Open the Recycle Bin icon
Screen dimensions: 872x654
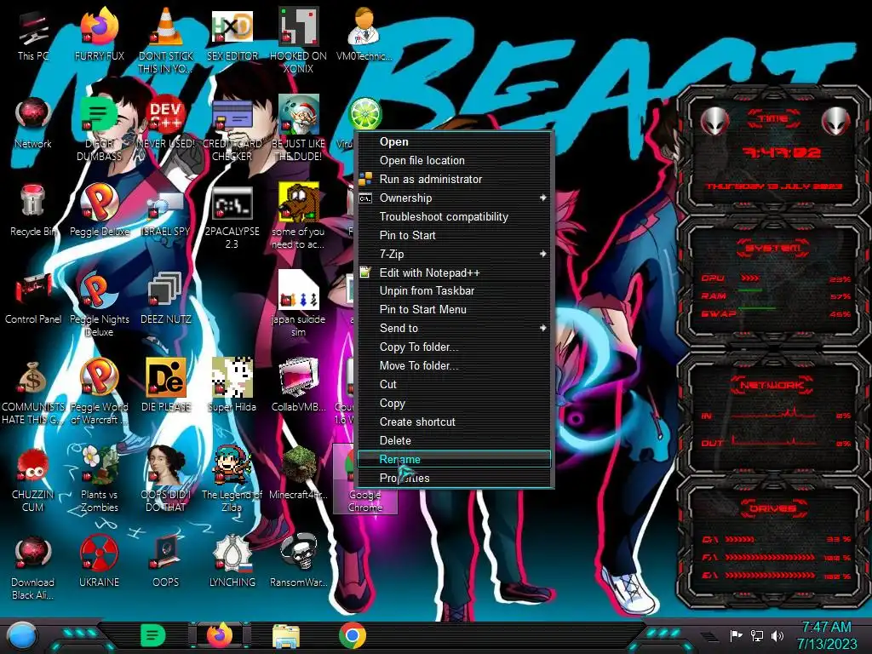click(x=33, y=210)
